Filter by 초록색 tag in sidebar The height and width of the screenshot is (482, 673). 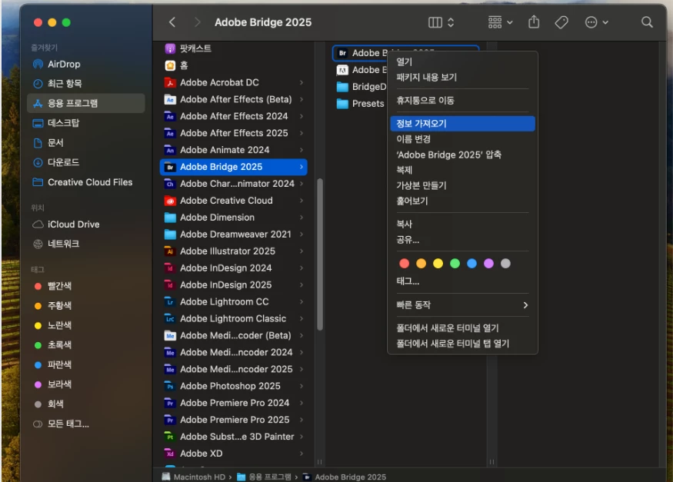86,345
